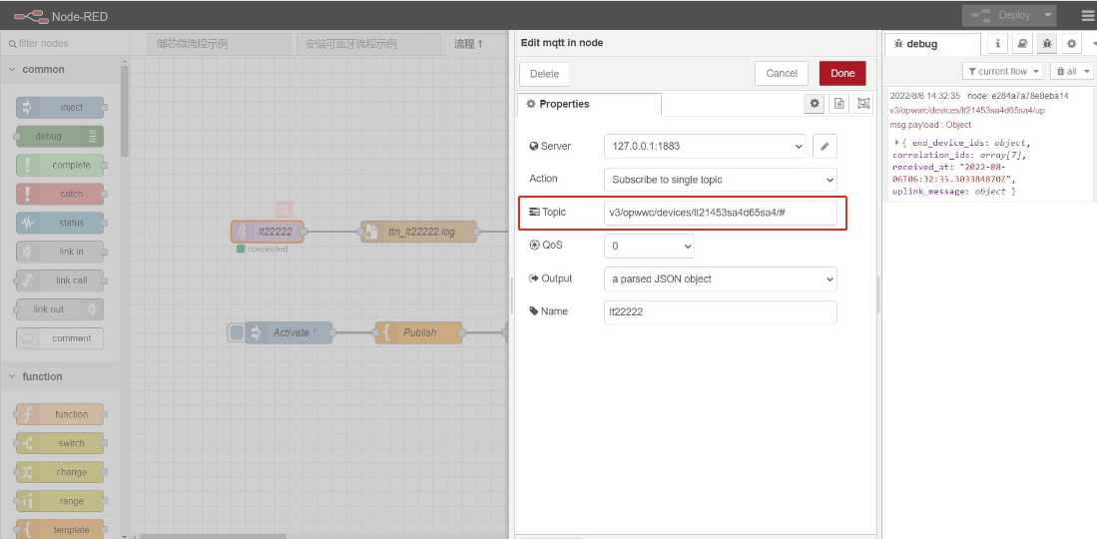The width and height of the screenshot is (1097, 539).
Task: Open the Server dropdown 127.0.0.1:1883
Action: (x=705, y=147)
